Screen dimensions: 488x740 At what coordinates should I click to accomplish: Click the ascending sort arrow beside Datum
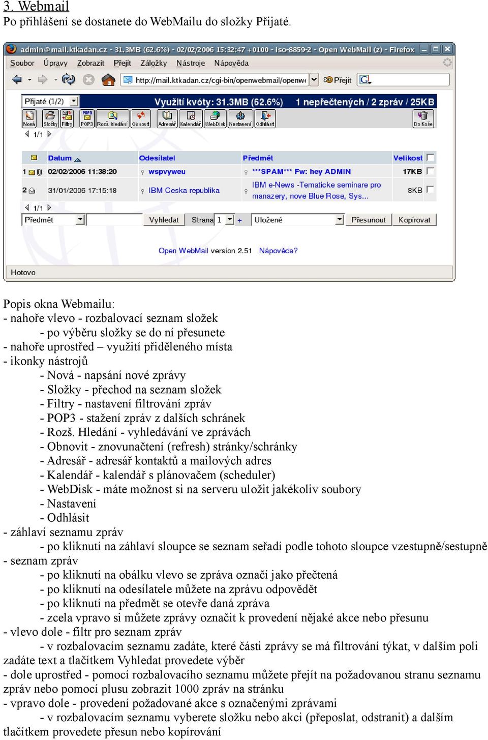pos(78,159)
